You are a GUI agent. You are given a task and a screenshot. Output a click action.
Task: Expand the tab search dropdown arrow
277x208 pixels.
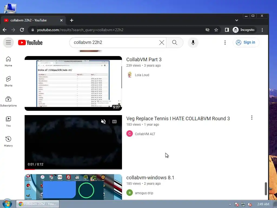click(x=237, y=20)
